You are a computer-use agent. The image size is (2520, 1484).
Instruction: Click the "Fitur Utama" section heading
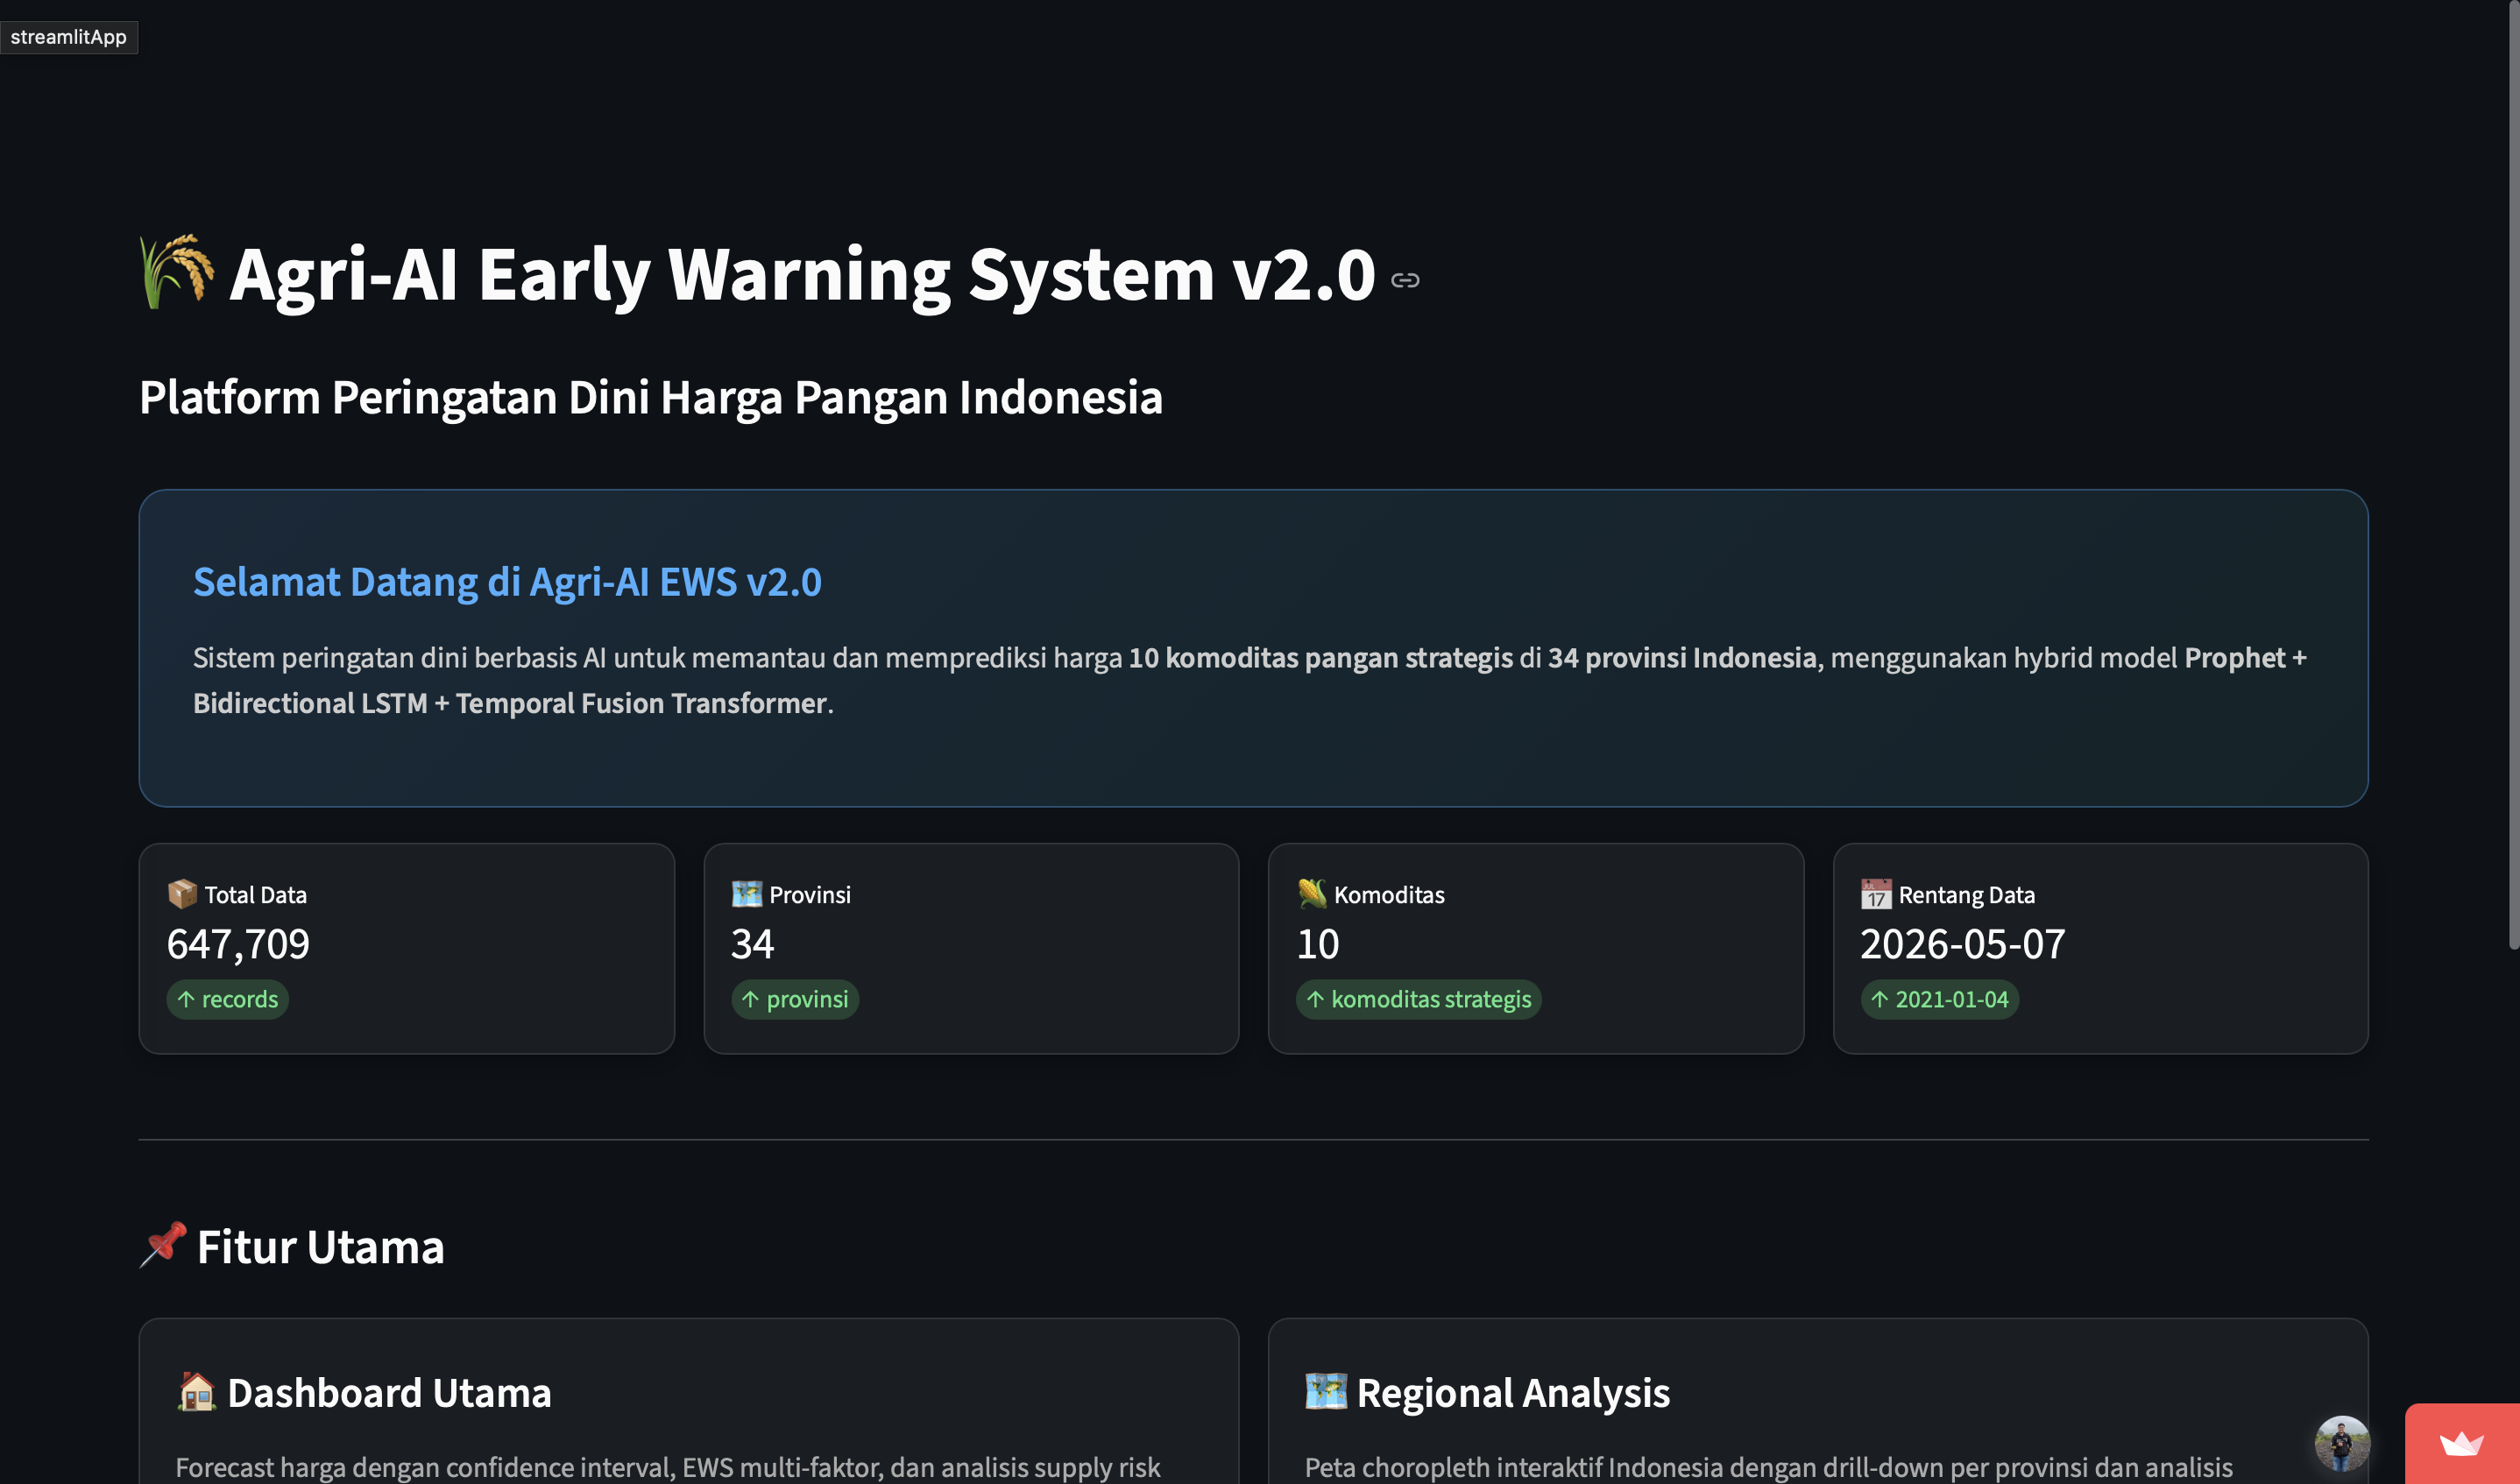pyautogui.click(x=320, y=1247)
